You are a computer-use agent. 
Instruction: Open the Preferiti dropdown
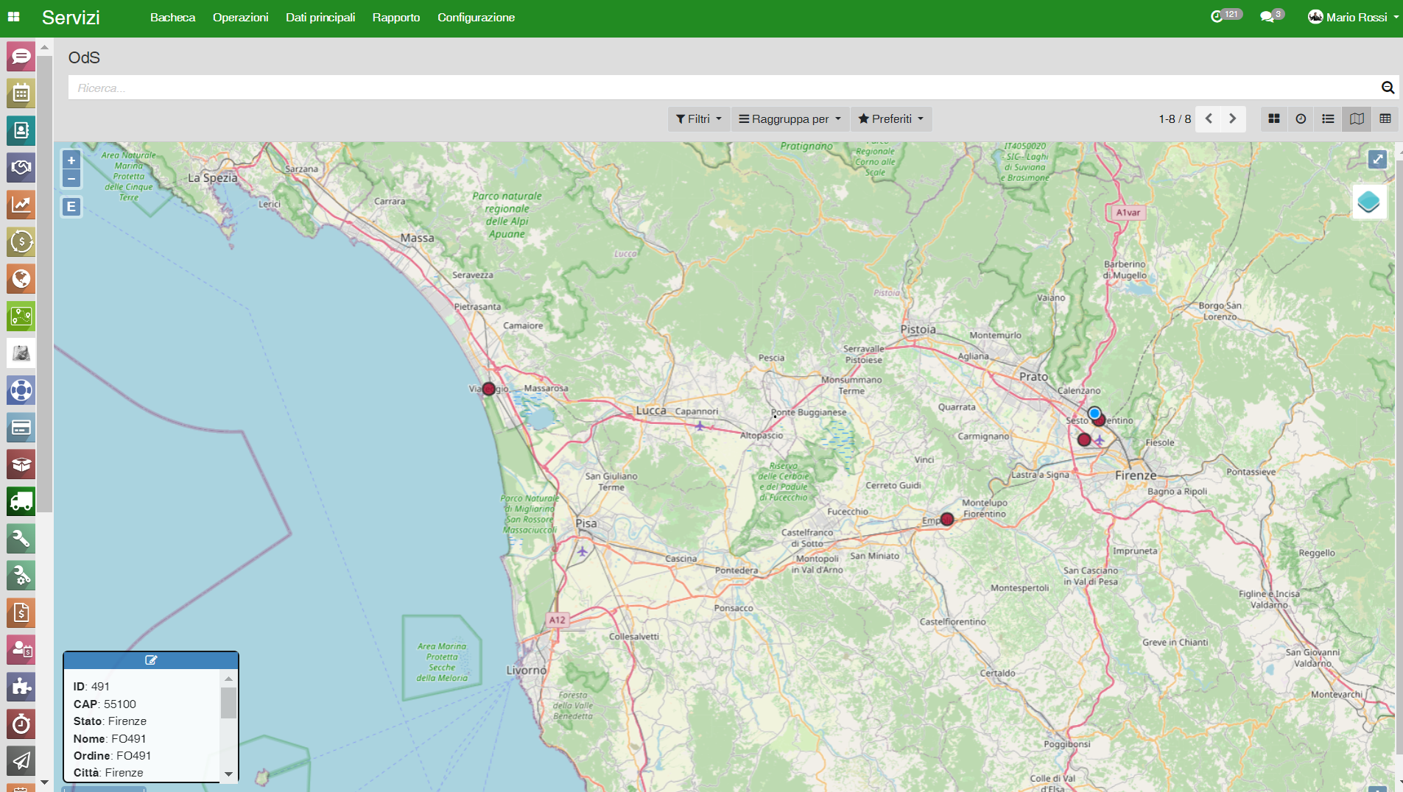pyautogui.click(x=891, y=119)
